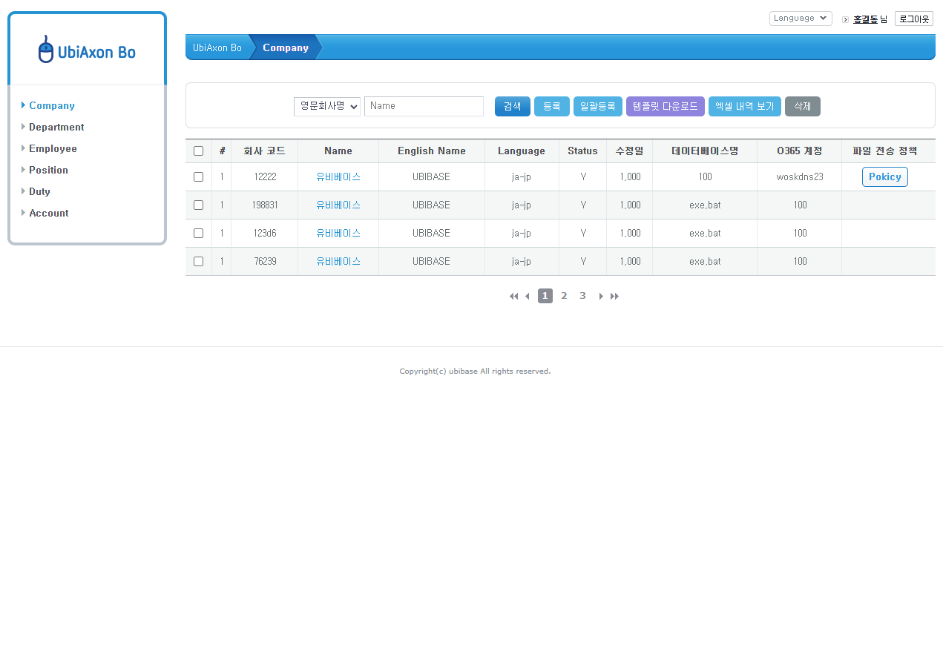Tick the checkbox for code 76239
943x657 pixels.
tap(198, 262)
